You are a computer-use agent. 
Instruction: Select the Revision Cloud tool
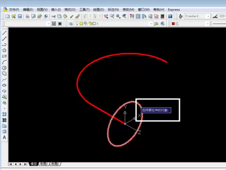(x=4, y=74)
